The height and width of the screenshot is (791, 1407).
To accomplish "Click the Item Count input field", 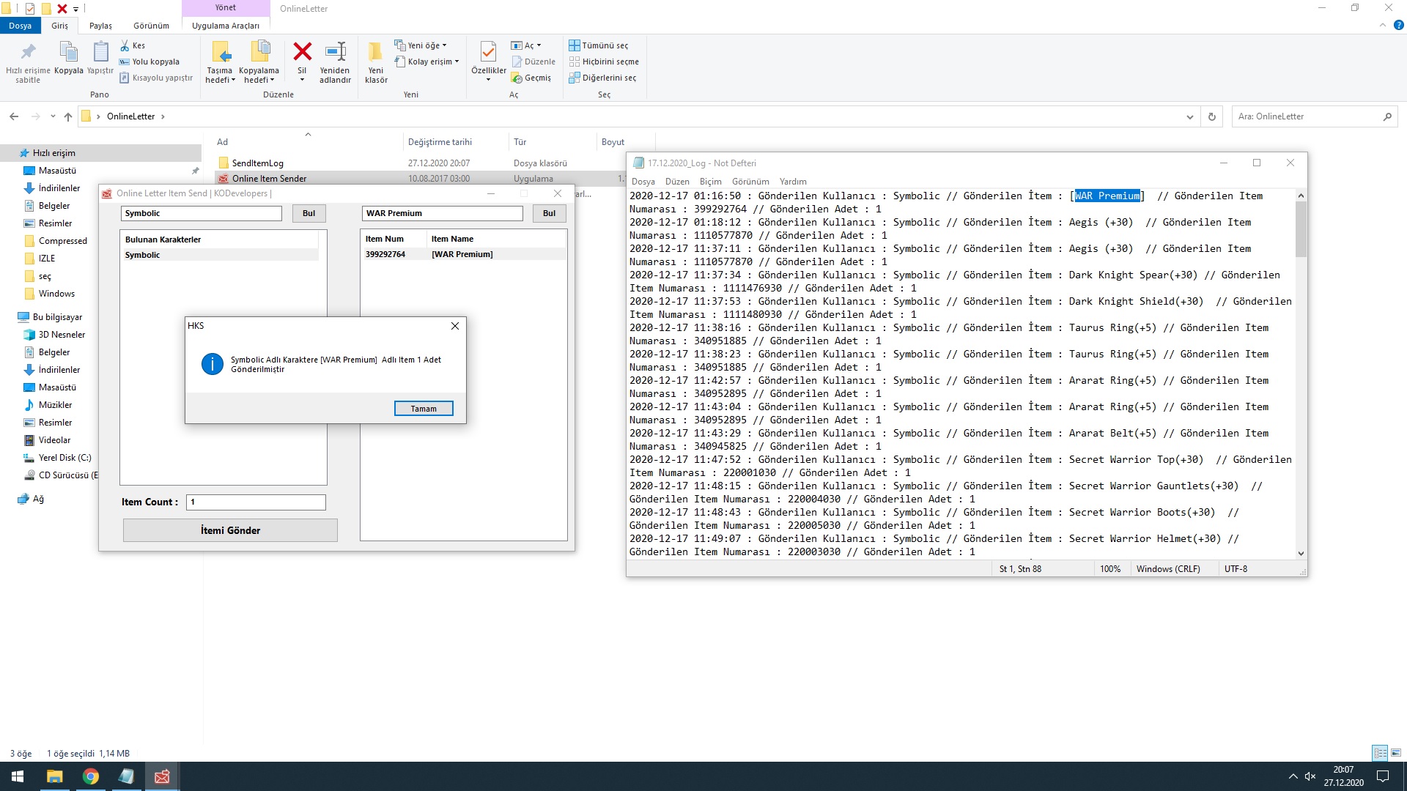I will pos(256,502).
